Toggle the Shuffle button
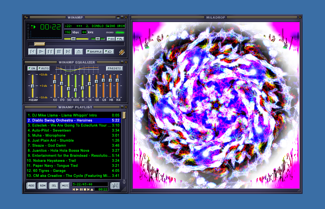The height and width of the screenshot is (209, 325). 94,51
